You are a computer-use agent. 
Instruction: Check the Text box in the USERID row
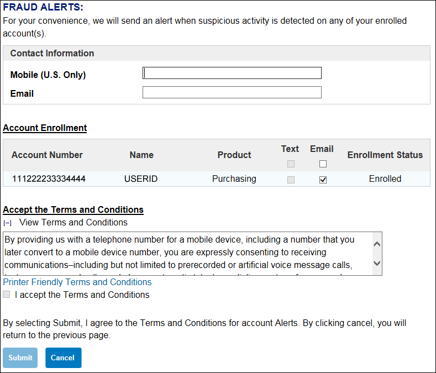click(x=291, y=180)
